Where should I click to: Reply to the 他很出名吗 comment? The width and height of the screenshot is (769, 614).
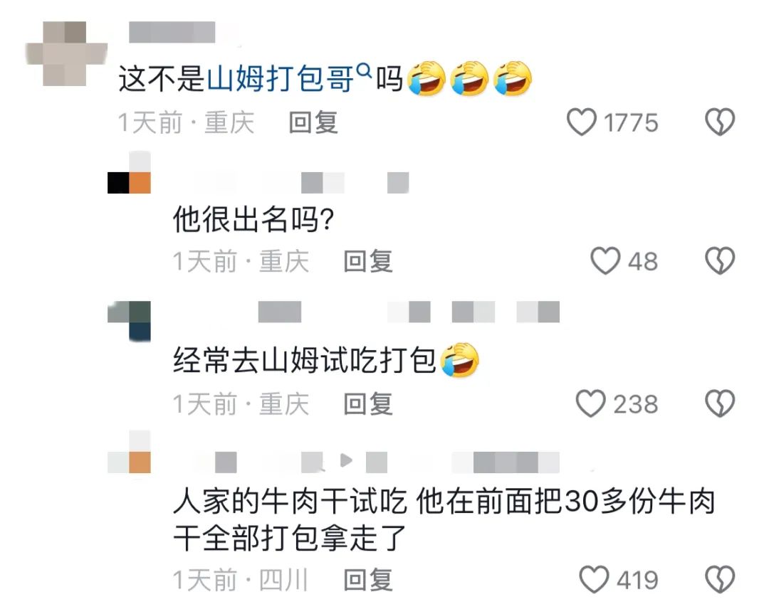point(368,261)
